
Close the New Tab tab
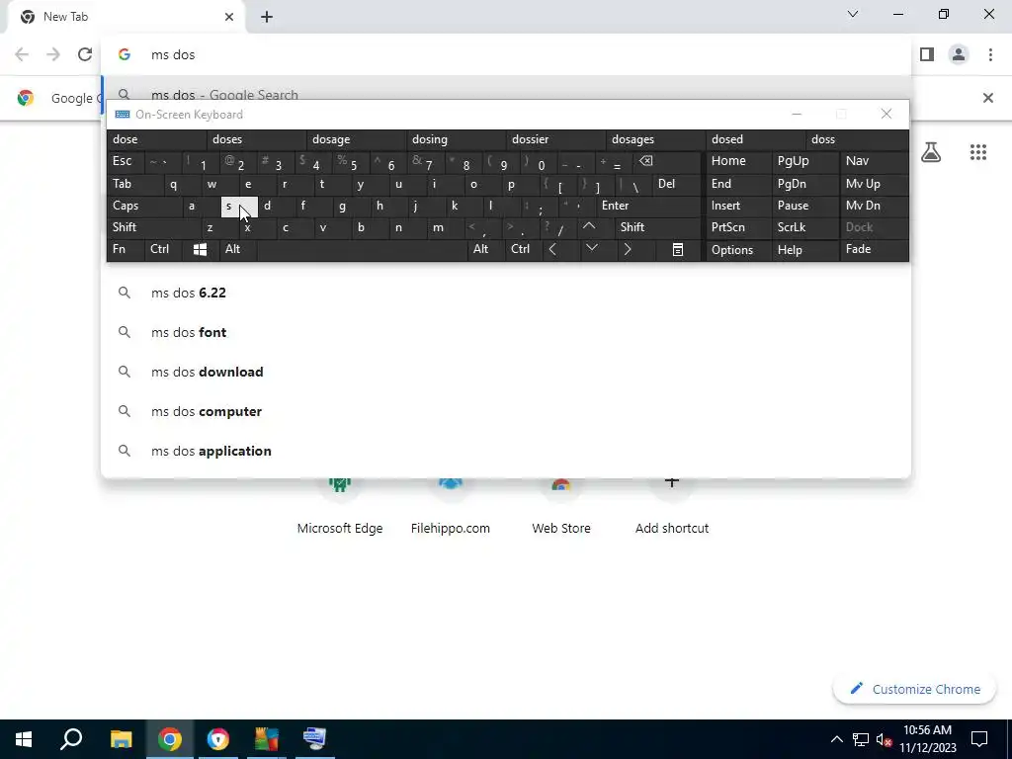229,17
